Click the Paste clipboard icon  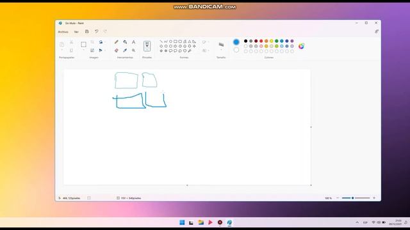[62, 45]
